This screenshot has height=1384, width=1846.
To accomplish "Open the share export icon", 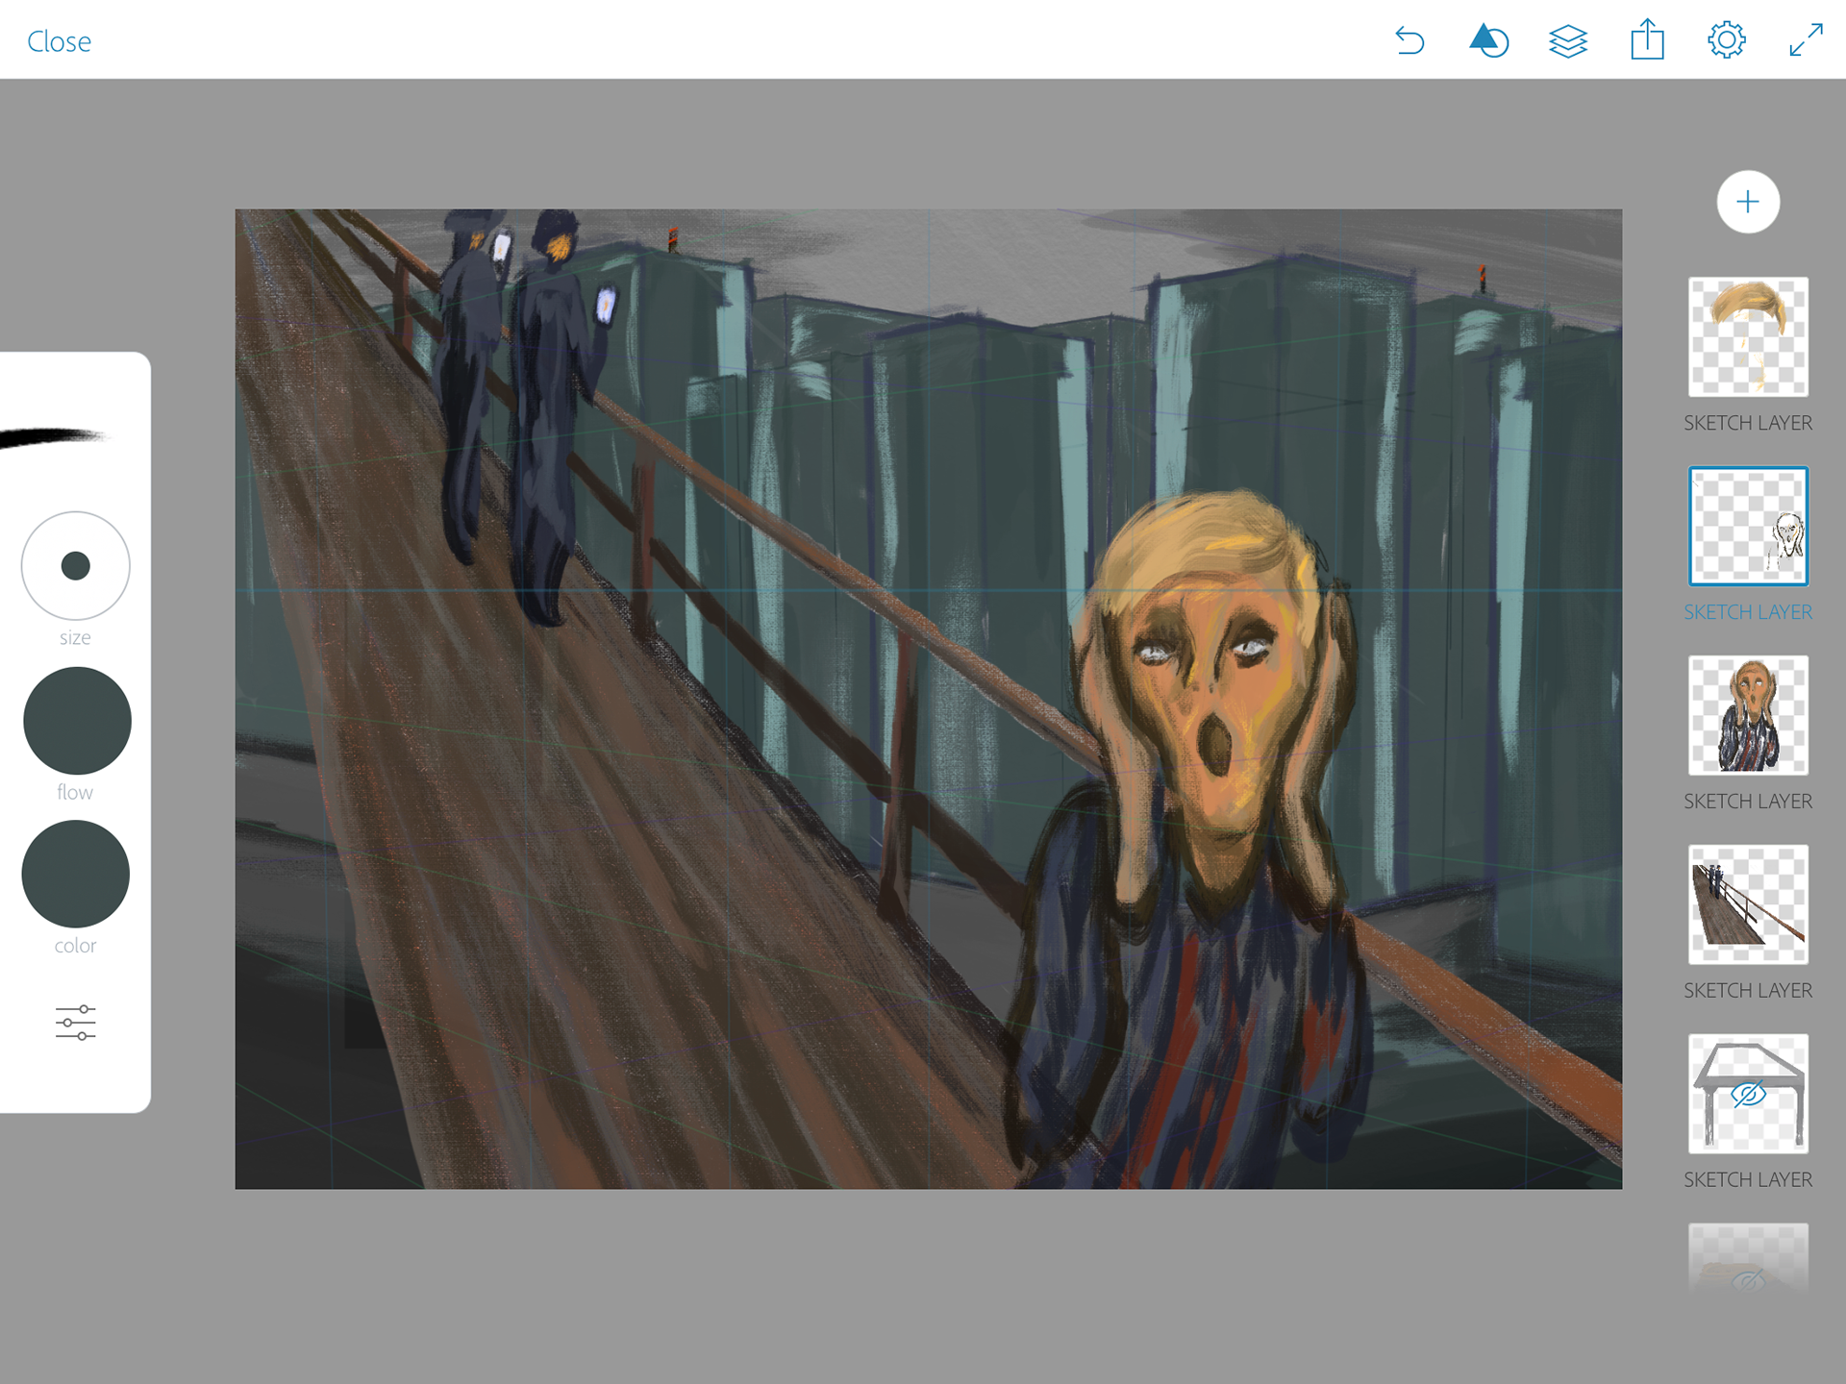I will coord(1647,39).
